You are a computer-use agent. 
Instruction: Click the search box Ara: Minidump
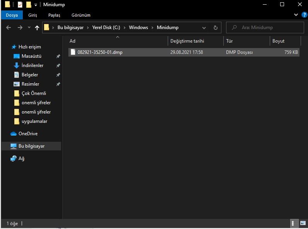coord(265,28)
